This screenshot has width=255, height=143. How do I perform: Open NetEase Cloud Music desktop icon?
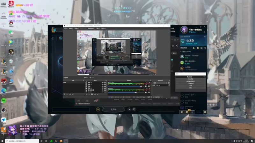(11, 4)
